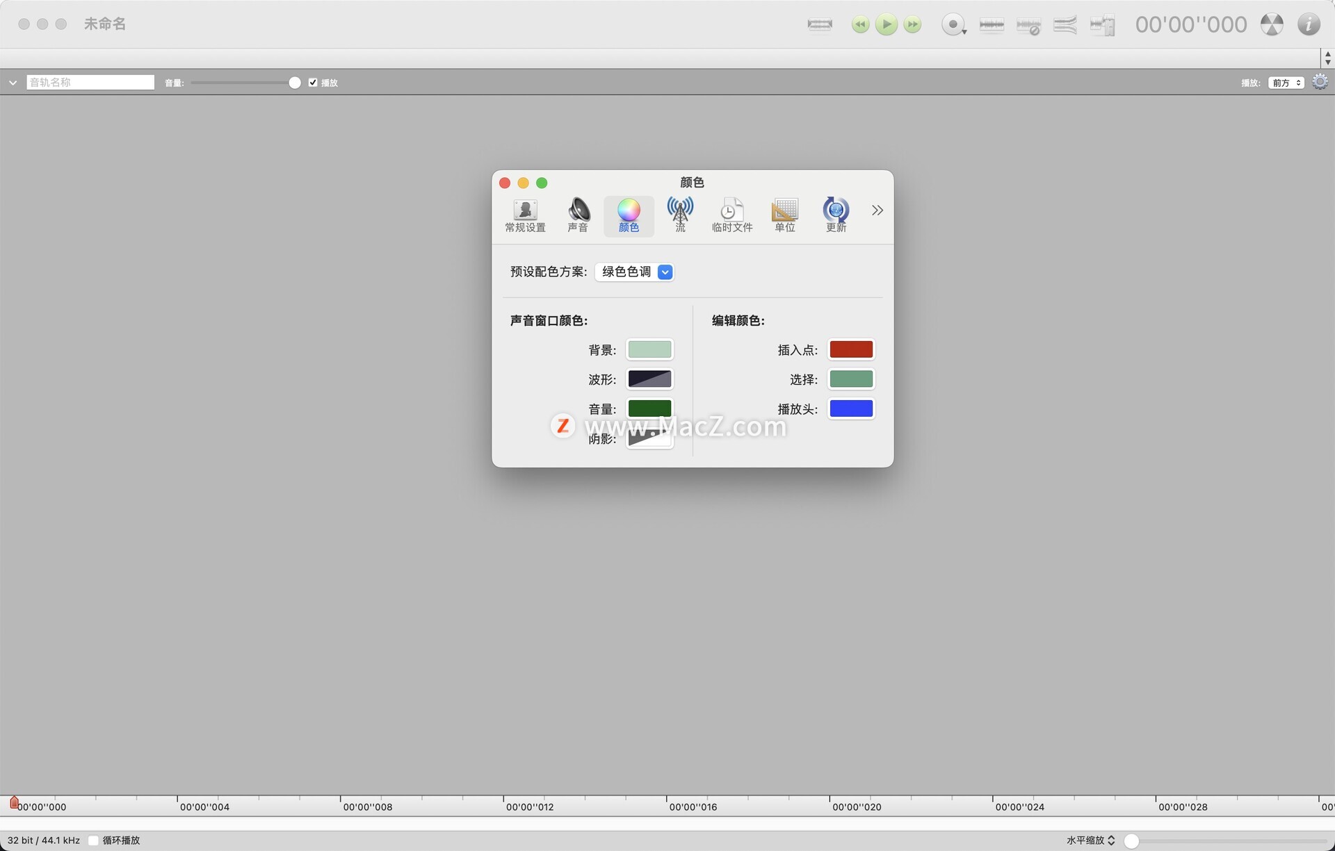Click the waveform fit-to-window icon in the toolbar
This screenshot has height=851, width=1335.
pos(820,24)
